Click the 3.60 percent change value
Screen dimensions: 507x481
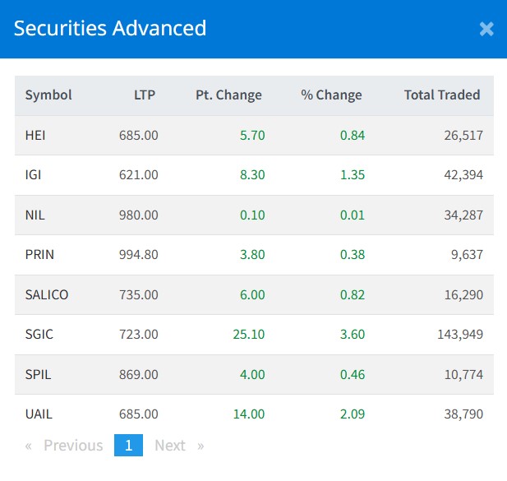[353, 334]
